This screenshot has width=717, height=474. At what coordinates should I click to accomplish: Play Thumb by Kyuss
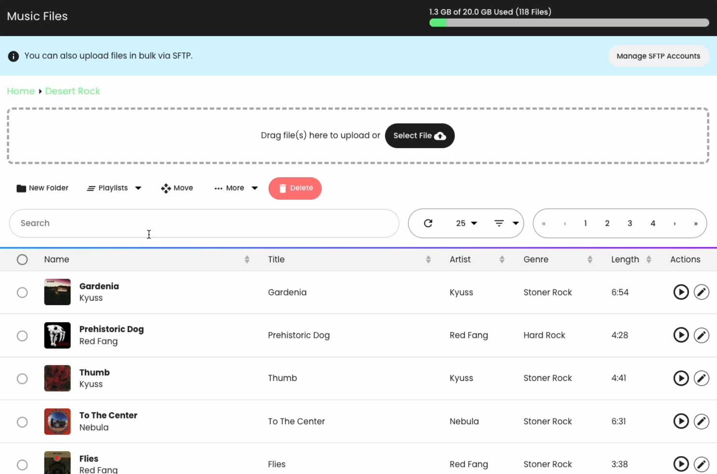click(681, 378)
